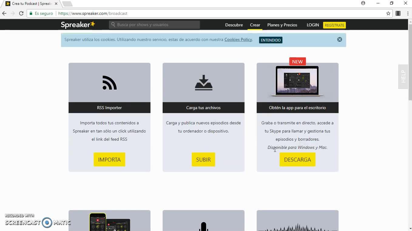
Task: Click the SUBIR button
Action: 203,159
